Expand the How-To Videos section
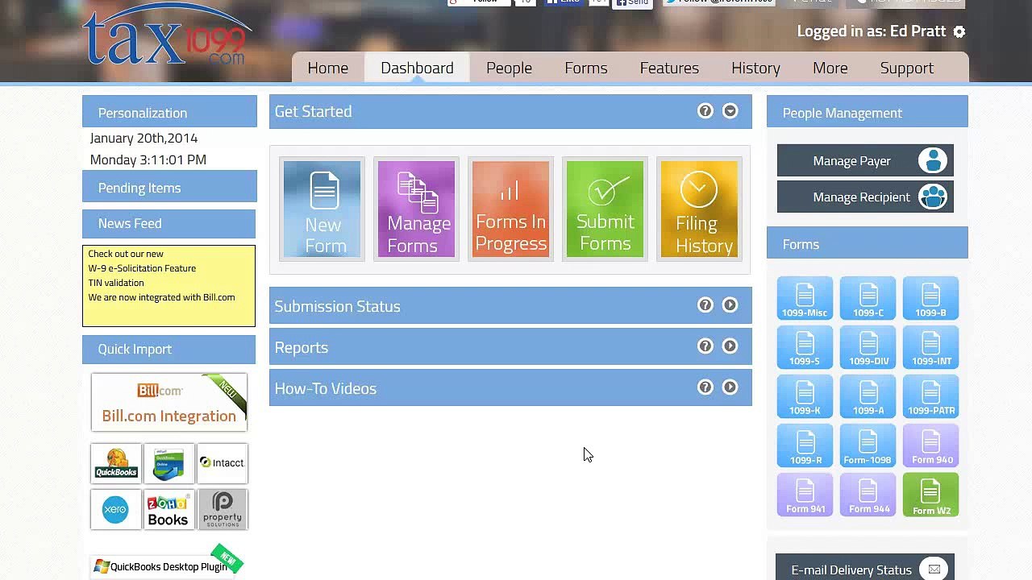The height and width of the screenshot is (580, 1032). [x=730, y=387]
